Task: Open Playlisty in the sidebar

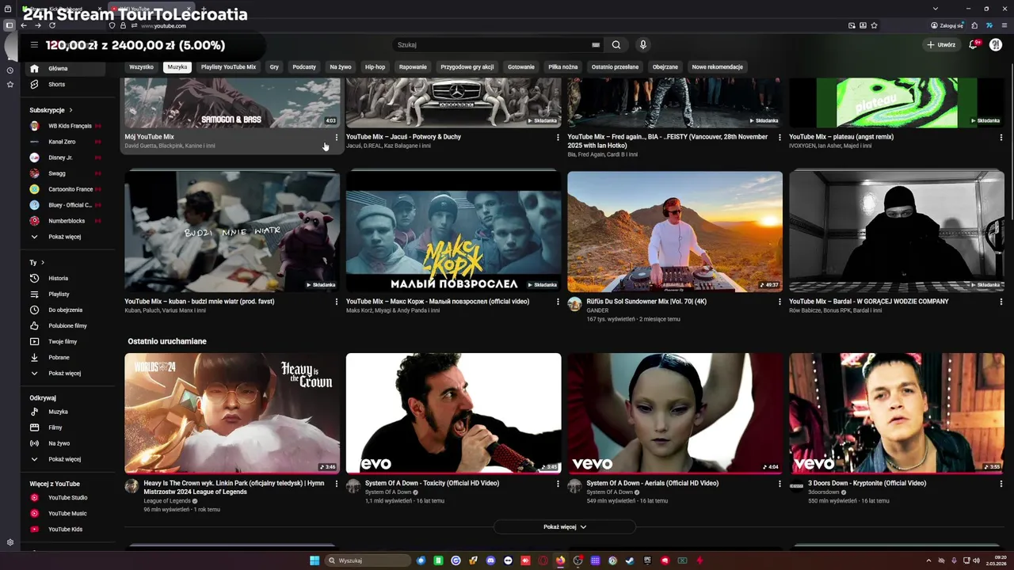Action: click(x=66, y=294)
